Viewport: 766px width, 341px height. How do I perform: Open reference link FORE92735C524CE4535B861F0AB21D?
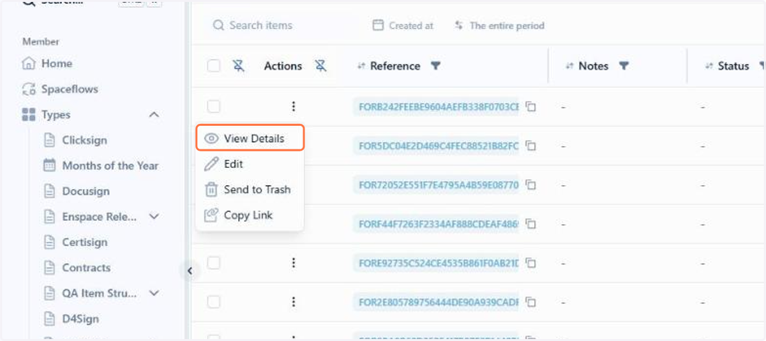[x=437, y=263]
